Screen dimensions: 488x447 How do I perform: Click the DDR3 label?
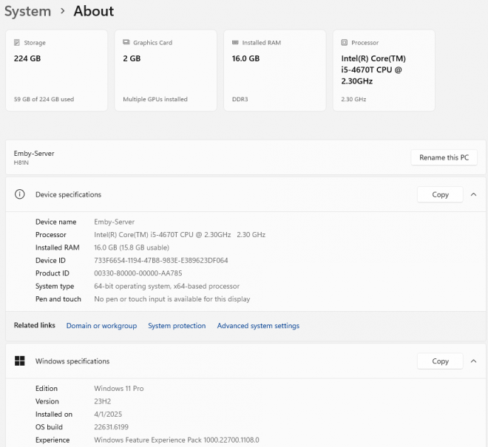[x=240, y=99]
